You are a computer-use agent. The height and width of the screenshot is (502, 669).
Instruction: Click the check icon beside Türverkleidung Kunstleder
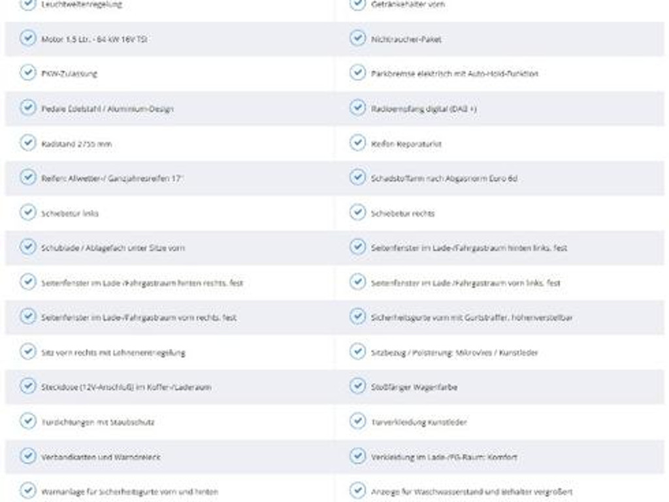coord(357,422)
